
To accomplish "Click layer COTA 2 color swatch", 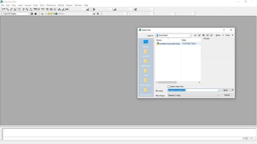I will click(56, 14).
